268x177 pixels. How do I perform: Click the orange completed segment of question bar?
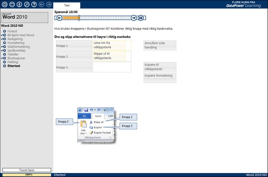[x=71, y=18]
